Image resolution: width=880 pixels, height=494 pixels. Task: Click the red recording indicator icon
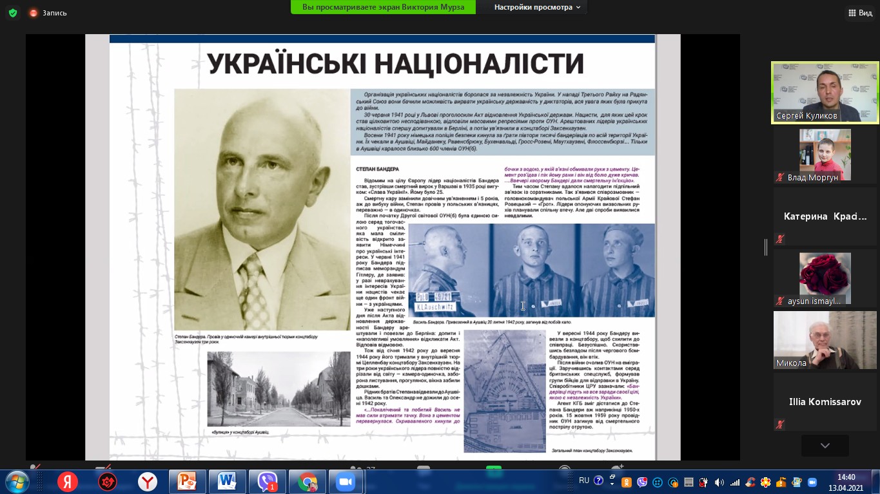[34, 13]
